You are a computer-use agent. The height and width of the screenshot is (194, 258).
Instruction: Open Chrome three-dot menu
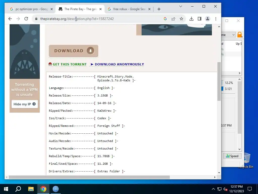coord(216,19)
